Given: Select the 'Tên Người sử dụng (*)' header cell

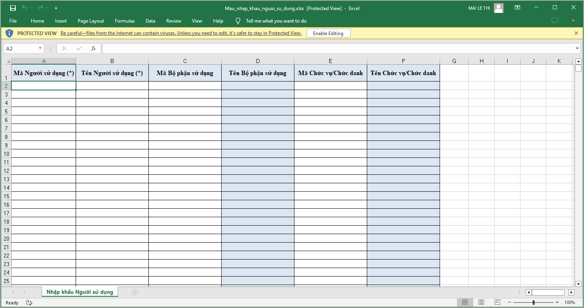Looking at the screenshot, I should [112, 73].
